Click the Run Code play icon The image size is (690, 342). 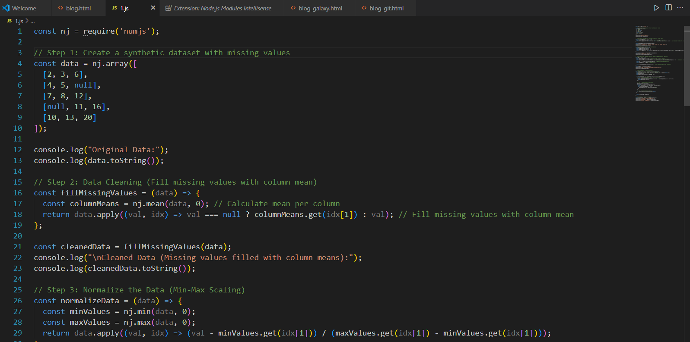click(x=656, y=8)
